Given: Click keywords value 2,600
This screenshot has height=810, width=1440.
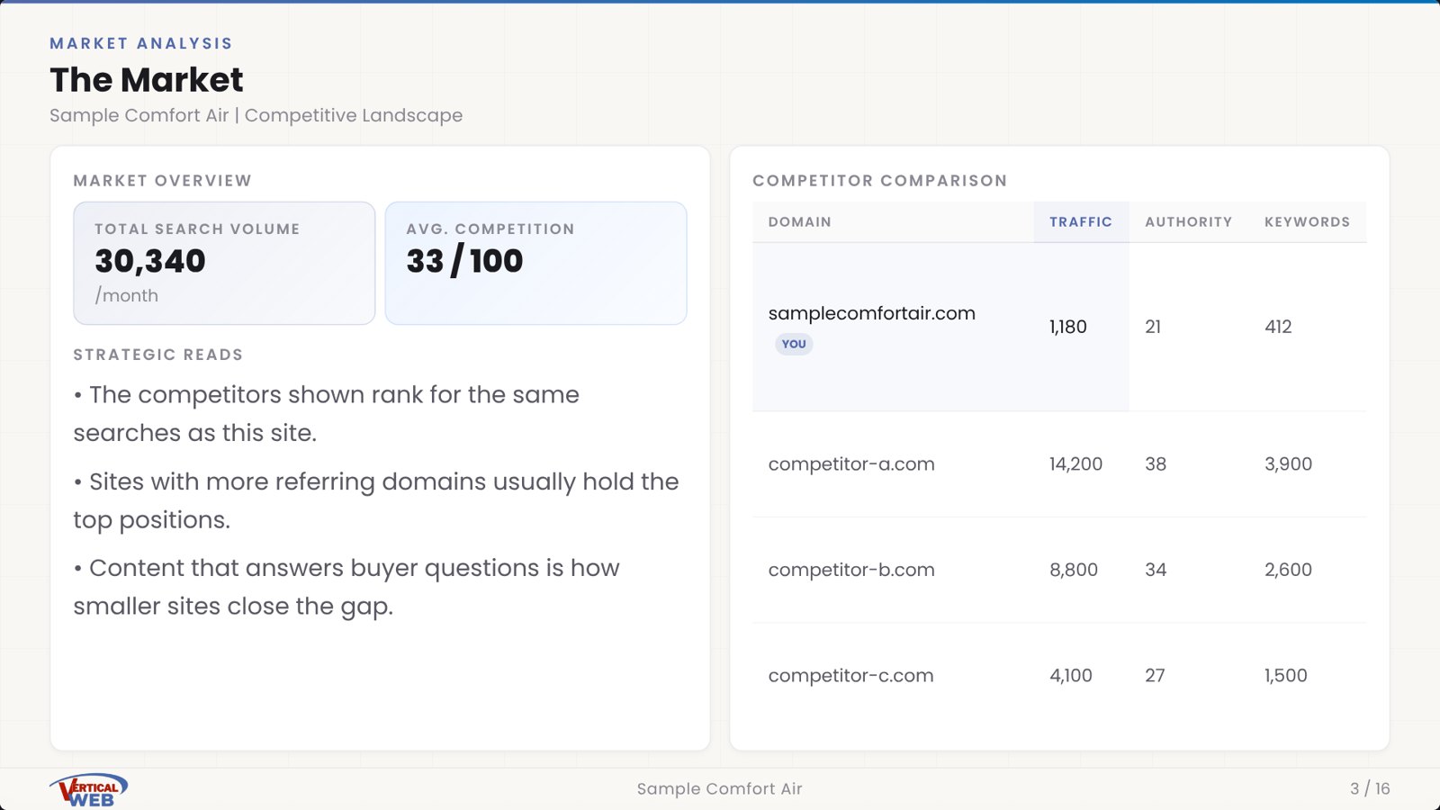Looking at the screenshot, I should 1288,570.
